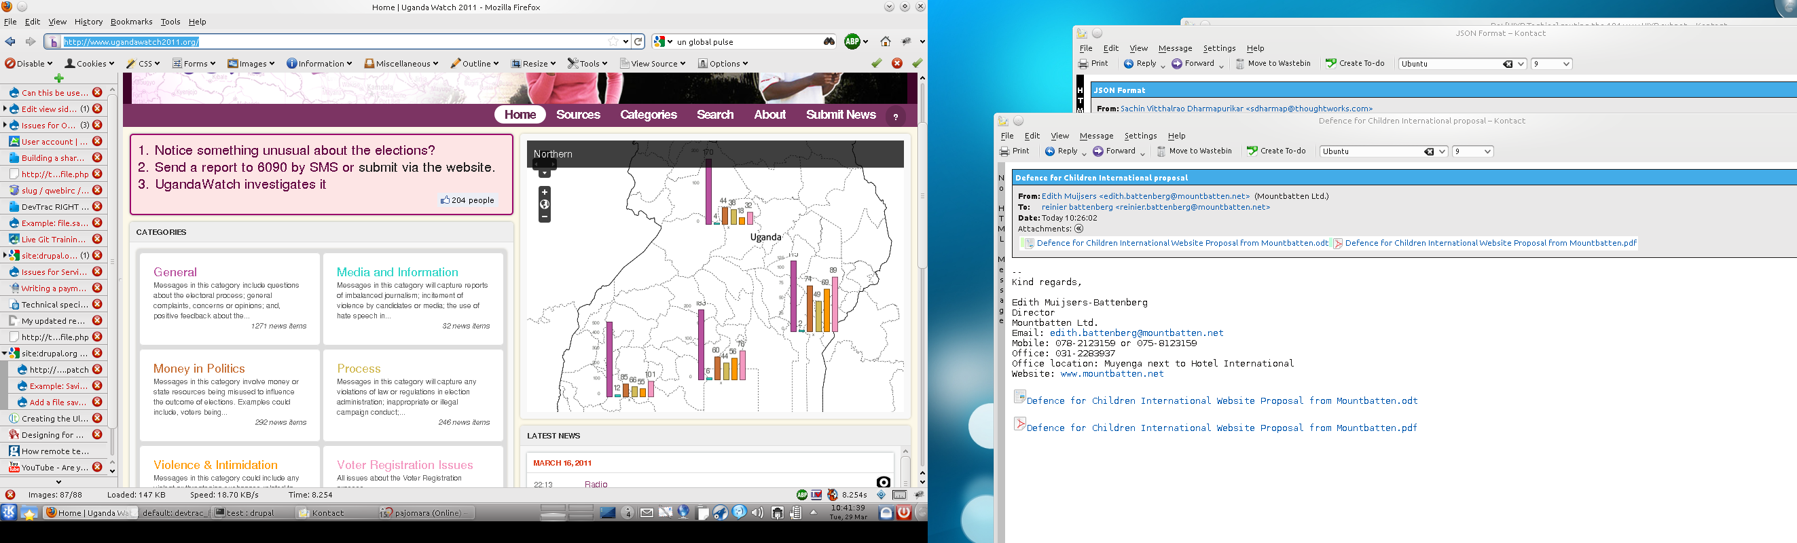The image size is (1797, 543).
Task: Zoom out on the Uganda map
Action: (x=545, y=217)
